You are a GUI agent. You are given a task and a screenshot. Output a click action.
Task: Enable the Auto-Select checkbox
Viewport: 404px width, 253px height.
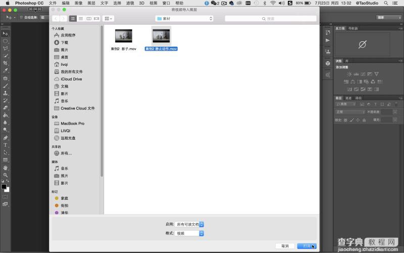click(21, 17)
